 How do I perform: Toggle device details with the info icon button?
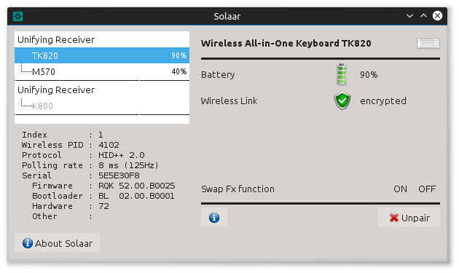pyautogui.click(x=214, y=218)
